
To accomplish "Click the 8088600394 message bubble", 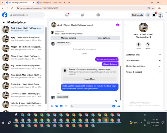I will point(63,97).
